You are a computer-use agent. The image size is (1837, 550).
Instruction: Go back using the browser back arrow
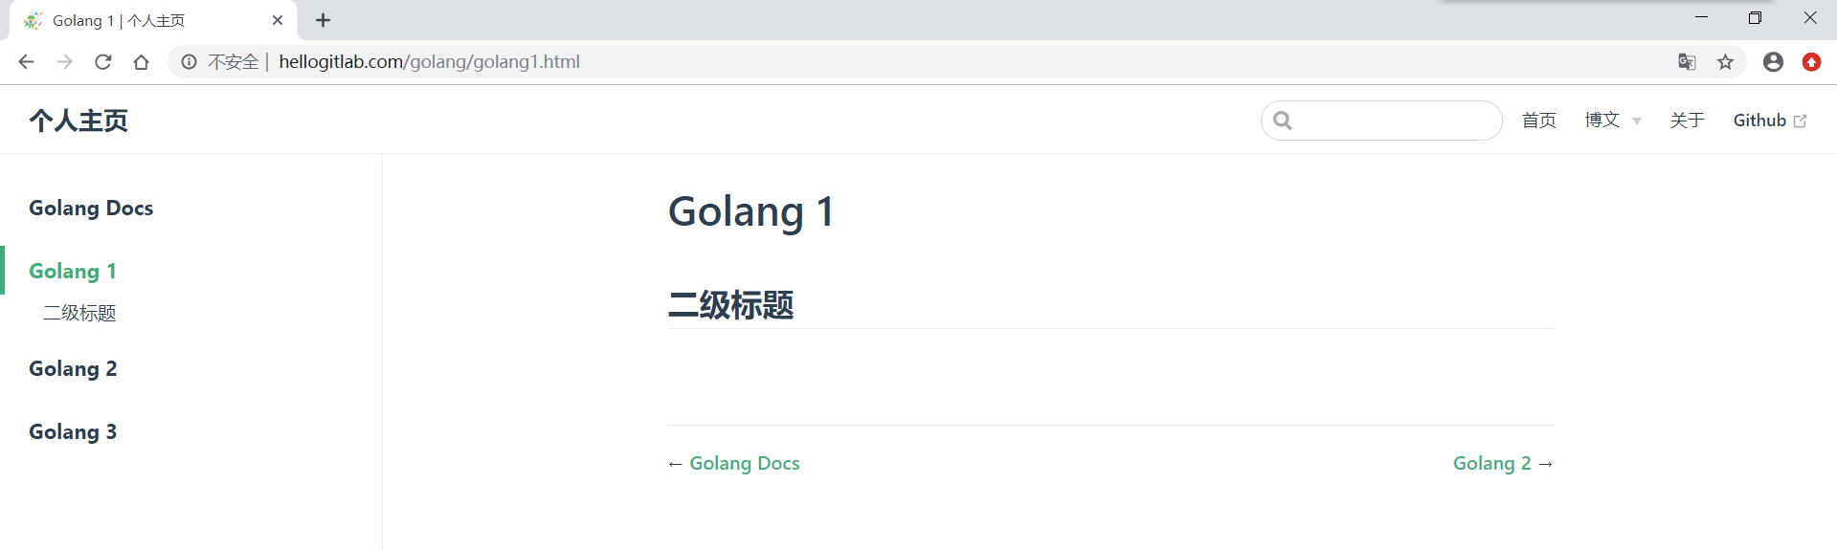(26, 62)
